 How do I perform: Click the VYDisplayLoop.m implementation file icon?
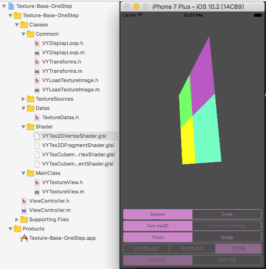pyautogui.click(x=37, y=52)
